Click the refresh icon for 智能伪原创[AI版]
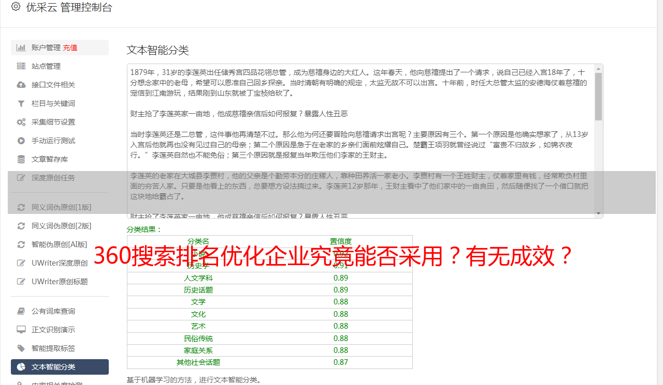 (x=21, y=244)
